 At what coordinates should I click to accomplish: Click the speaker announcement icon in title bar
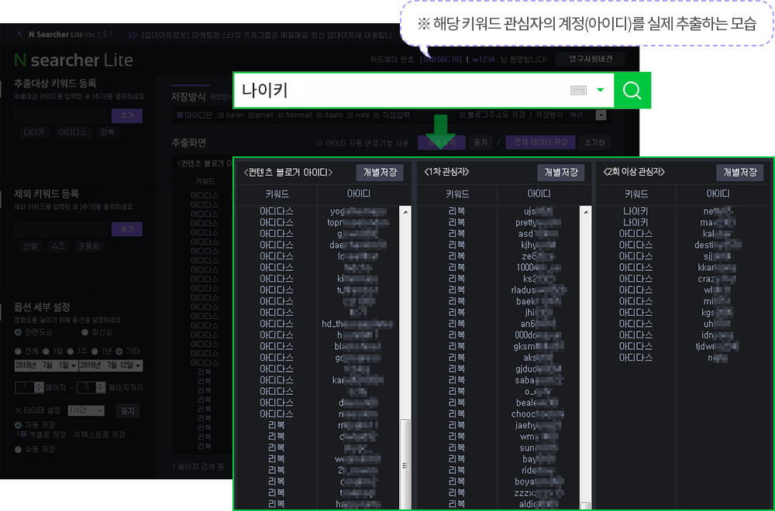(x=133, y=35)
